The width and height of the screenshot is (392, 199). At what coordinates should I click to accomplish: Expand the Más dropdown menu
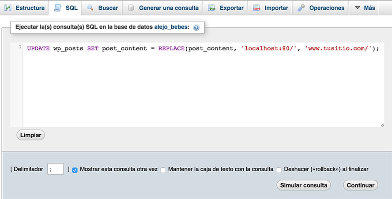coord(365,8)
